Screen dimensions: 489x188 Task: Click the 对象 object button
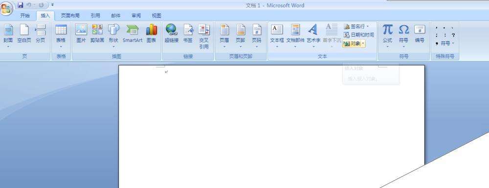pos(352,43)
